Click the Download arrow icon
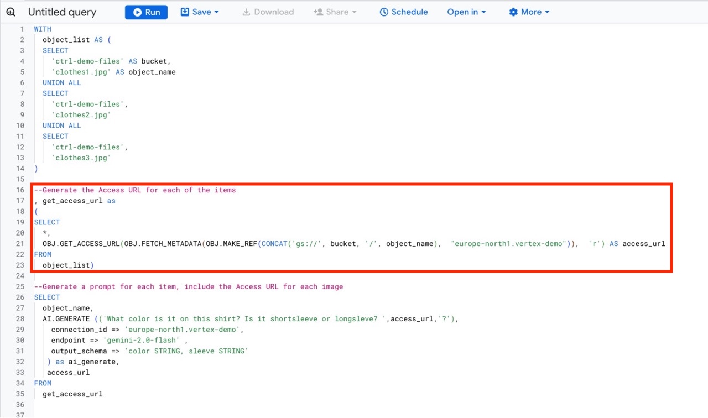The image size is (708, 418). coord(246,12)
